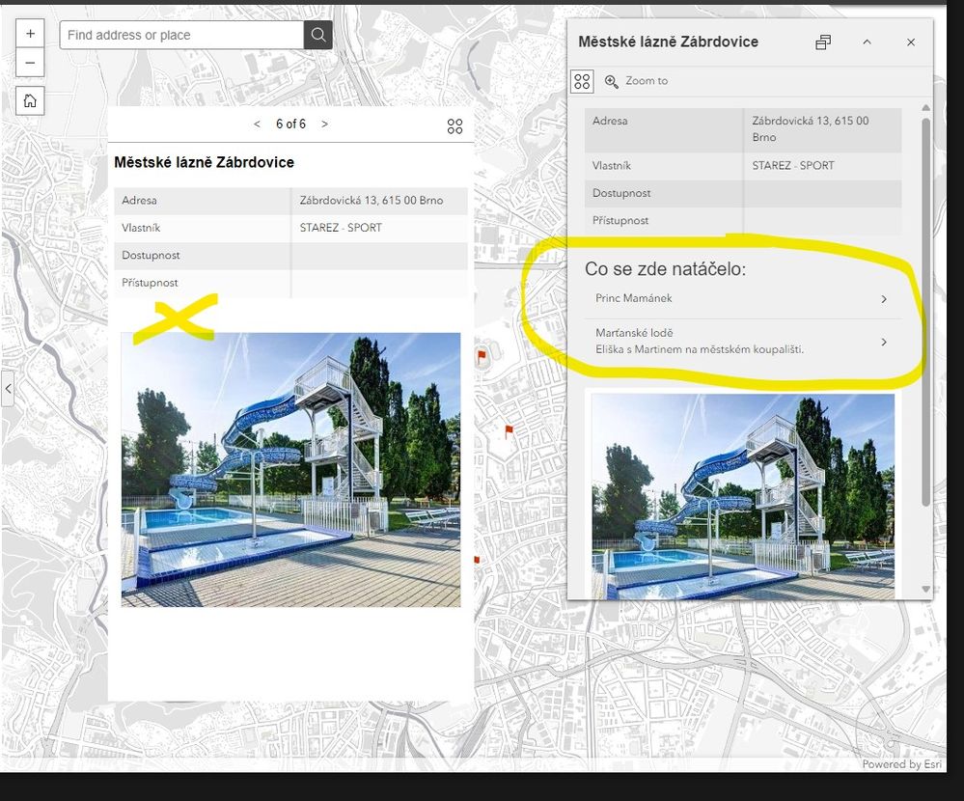Click the 'Vlastník' label in the popup table

611,165
